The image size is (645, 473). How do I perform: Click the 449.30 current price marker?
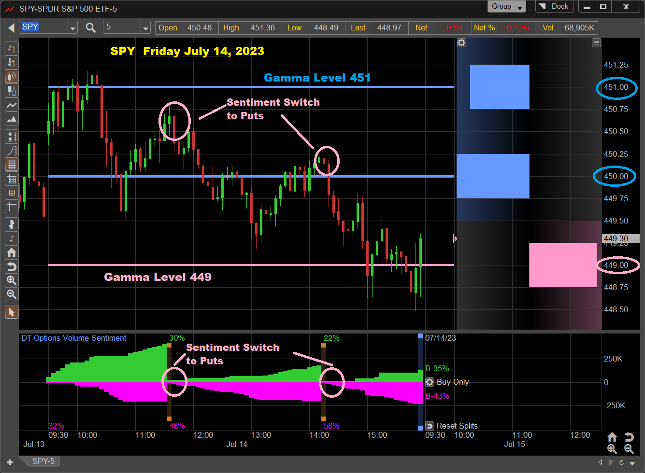click(621, 238)
